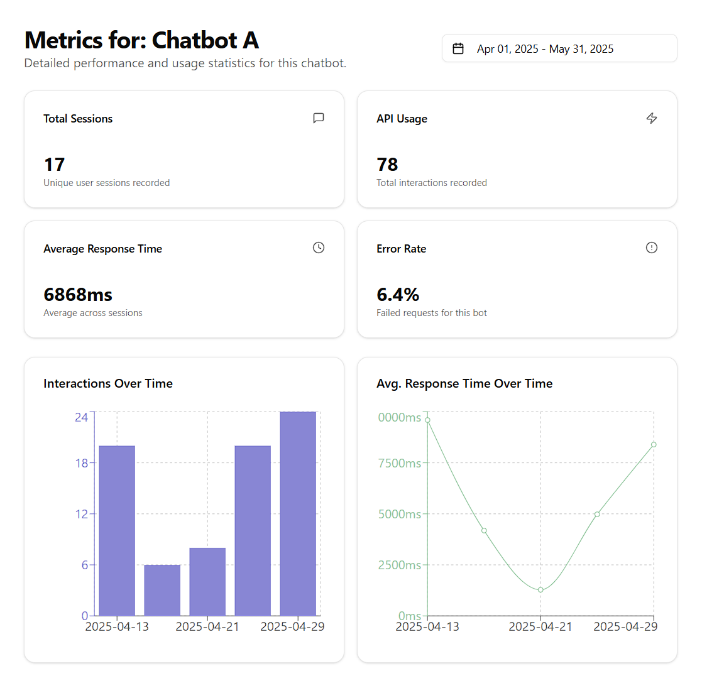Click the Metrics for: Chatbot A heading

[x=141, y=40]
